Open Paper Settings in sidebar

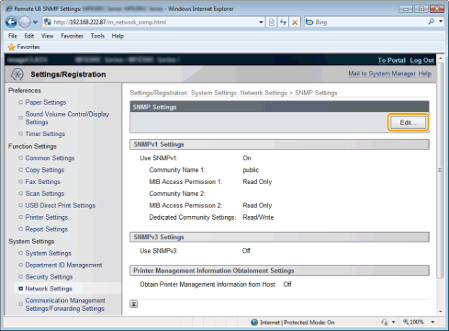(x=46, y=102)
